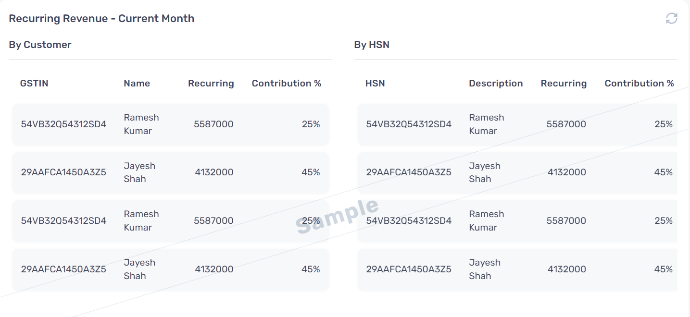The height and width of the screenshot is (317, 690).
Task: Open last 29AAFCA1450A3Z5 row in By HSN
Action: click(517, 269)
